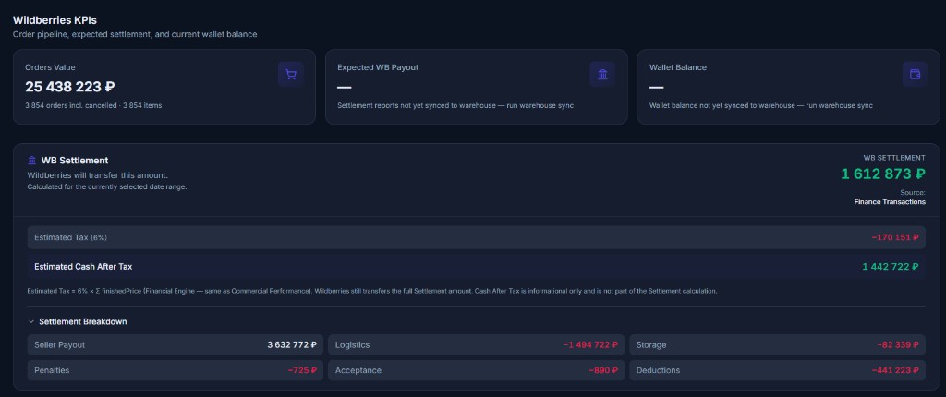Click the 1 612 873 ₽ settlement amount
The width and height of the screenshot is (946, 397).
coord(883,174)
